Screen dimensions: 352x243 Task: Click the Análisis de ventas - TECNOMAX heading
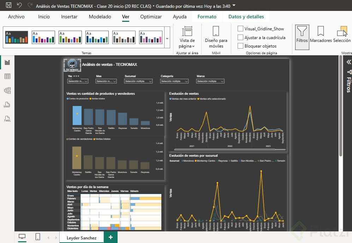click(109, 64)
